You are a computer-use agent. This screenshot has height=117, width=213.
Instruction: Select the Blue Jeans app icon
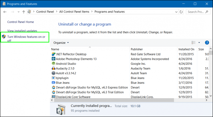pos(54,83)
